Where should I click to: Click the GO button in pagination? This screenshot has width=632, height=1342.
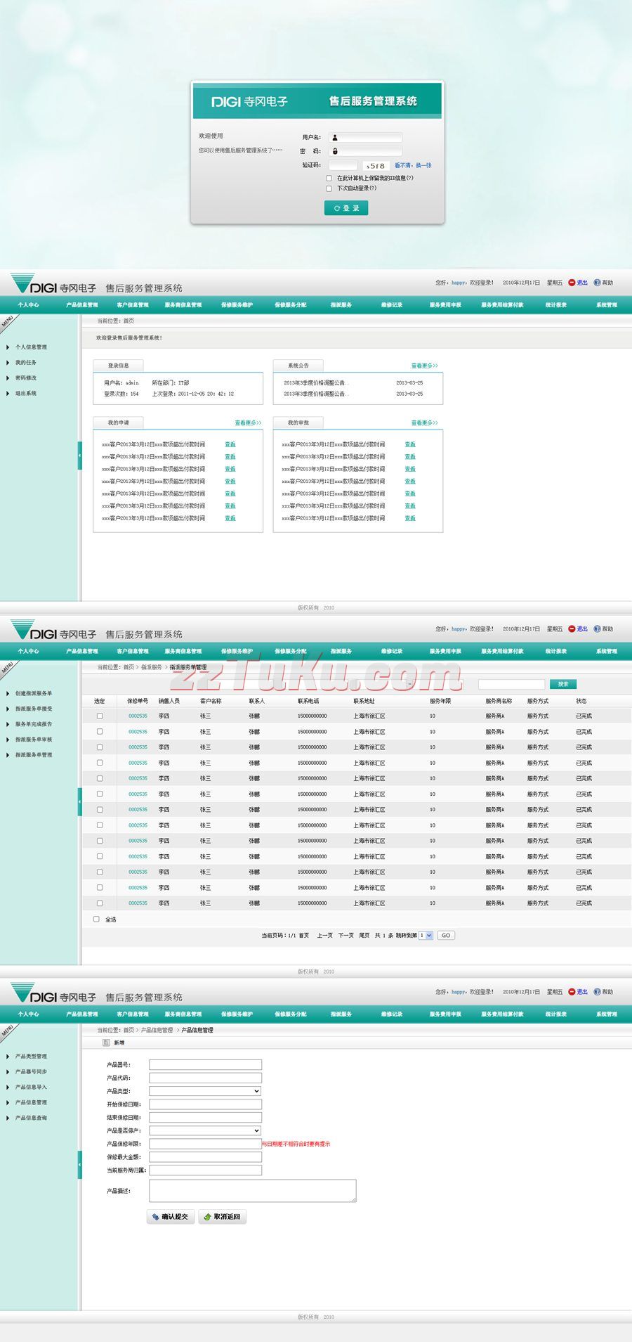click(445, 936)
